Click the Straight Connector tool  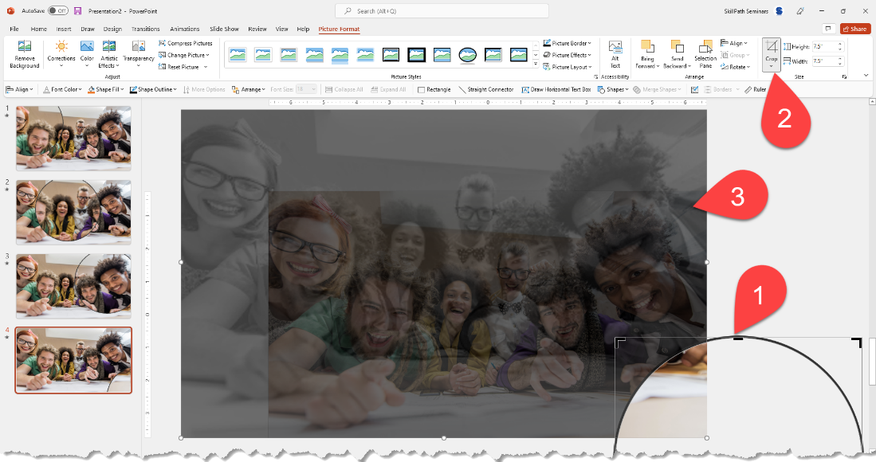(x=485, y=89)
